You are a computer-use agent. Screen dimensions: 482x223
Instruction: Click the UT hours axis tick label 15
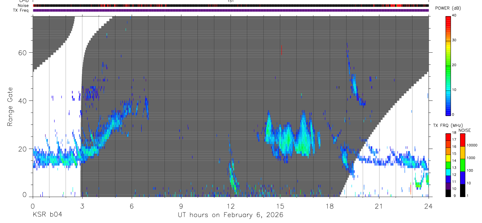[280, 206]
